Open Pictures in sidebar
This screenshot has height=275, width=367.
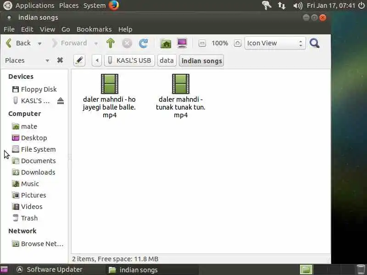coord(29,195)
